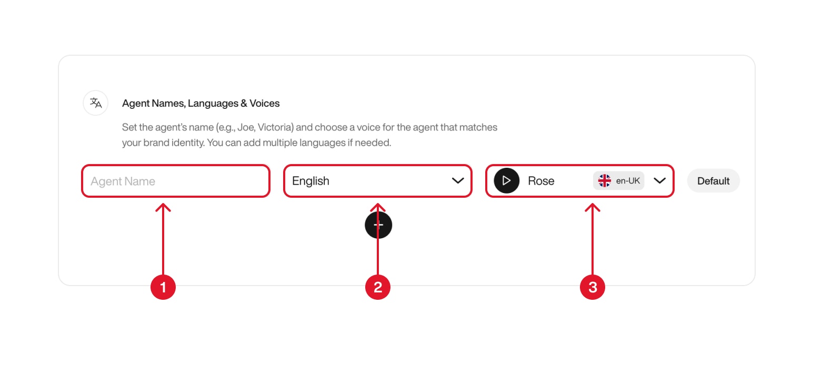This screenshot has height=365, width=822.
Task: Click the UK flag icon next to en-UK
Action: tap(604, 180)
